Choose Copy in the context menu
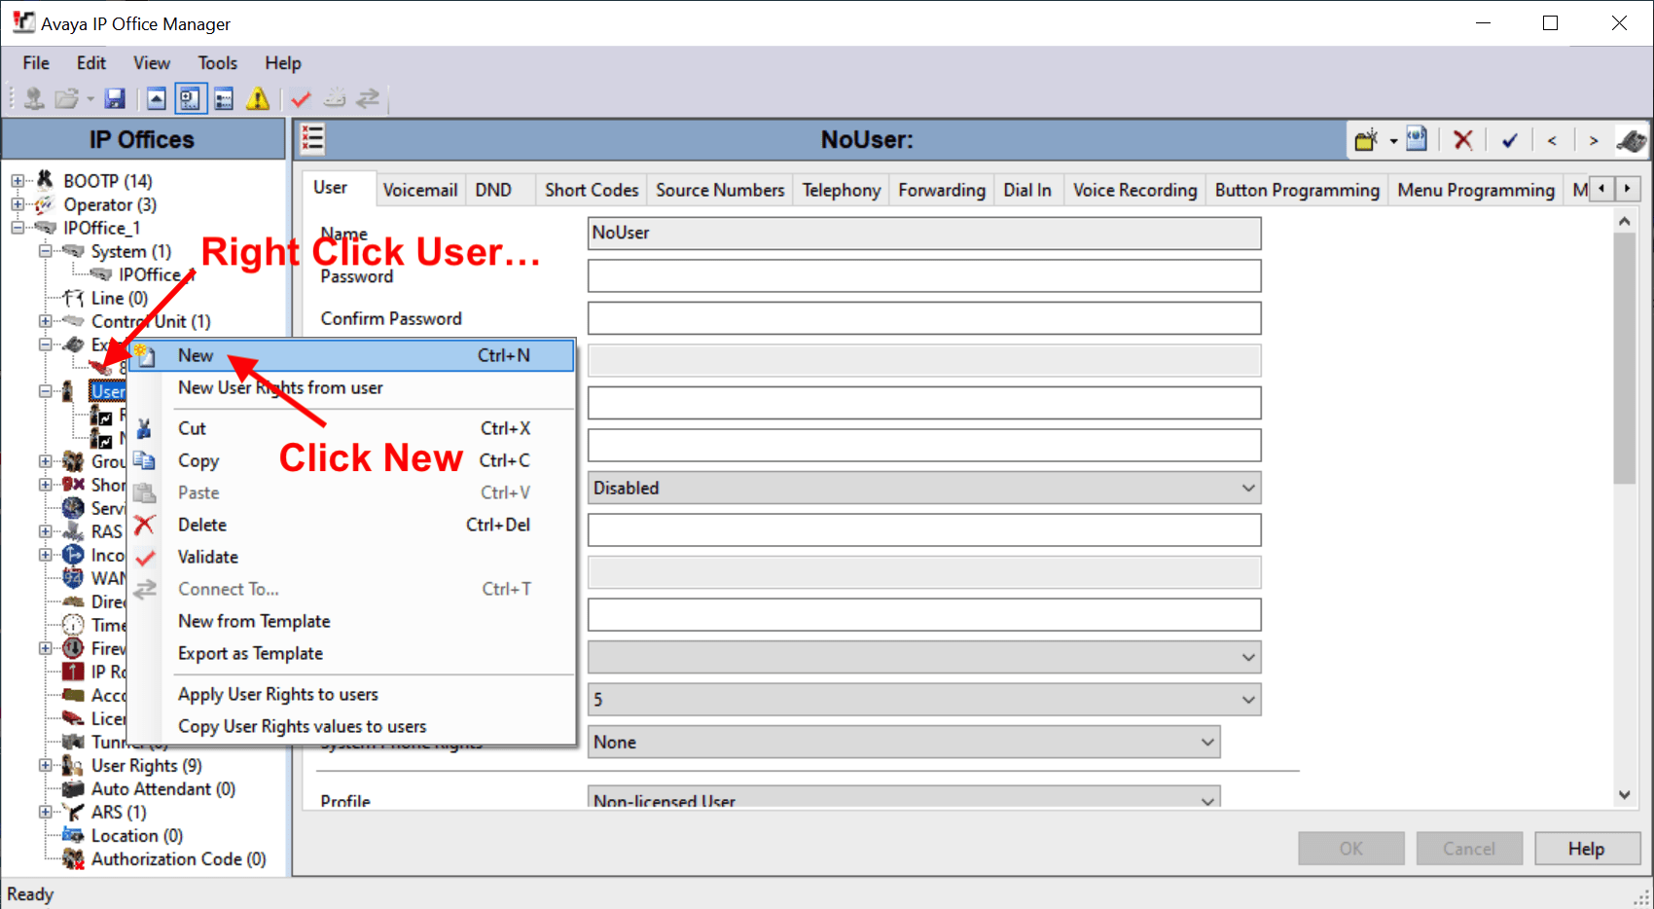1654x909 pixels. point(351,460)
